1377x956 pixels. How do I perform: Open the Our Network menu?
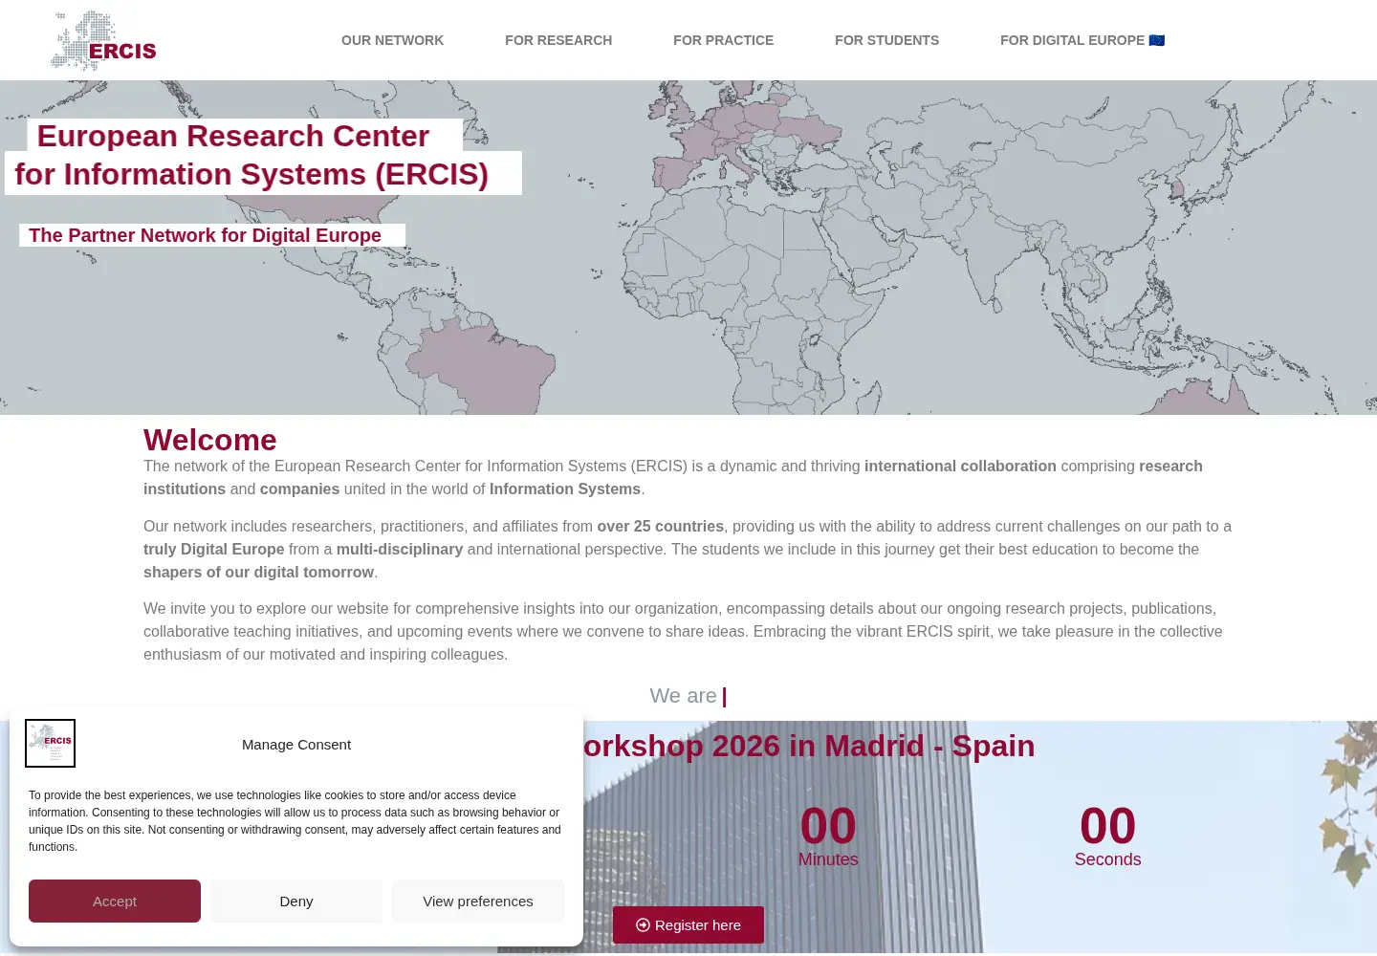[x=392, y=40]
